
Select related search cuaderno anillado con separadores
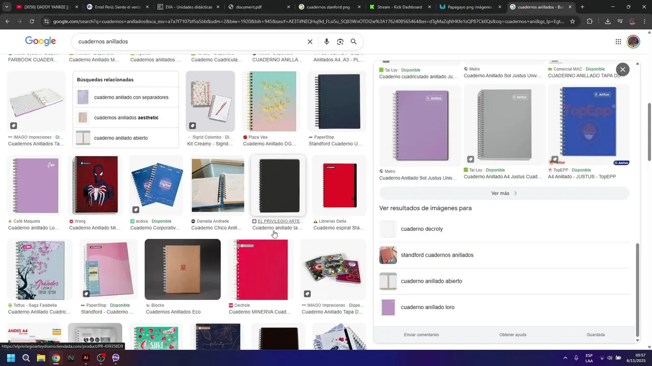tap(126, 97)
